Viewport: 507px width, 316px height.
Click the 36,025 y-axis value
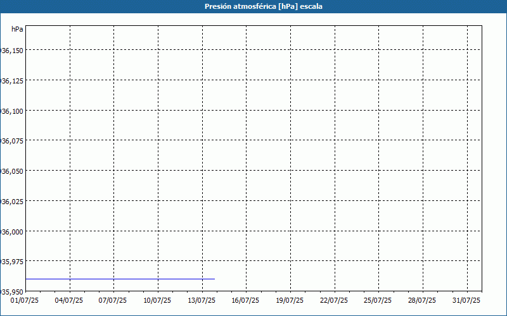click(x=11, y=201)
